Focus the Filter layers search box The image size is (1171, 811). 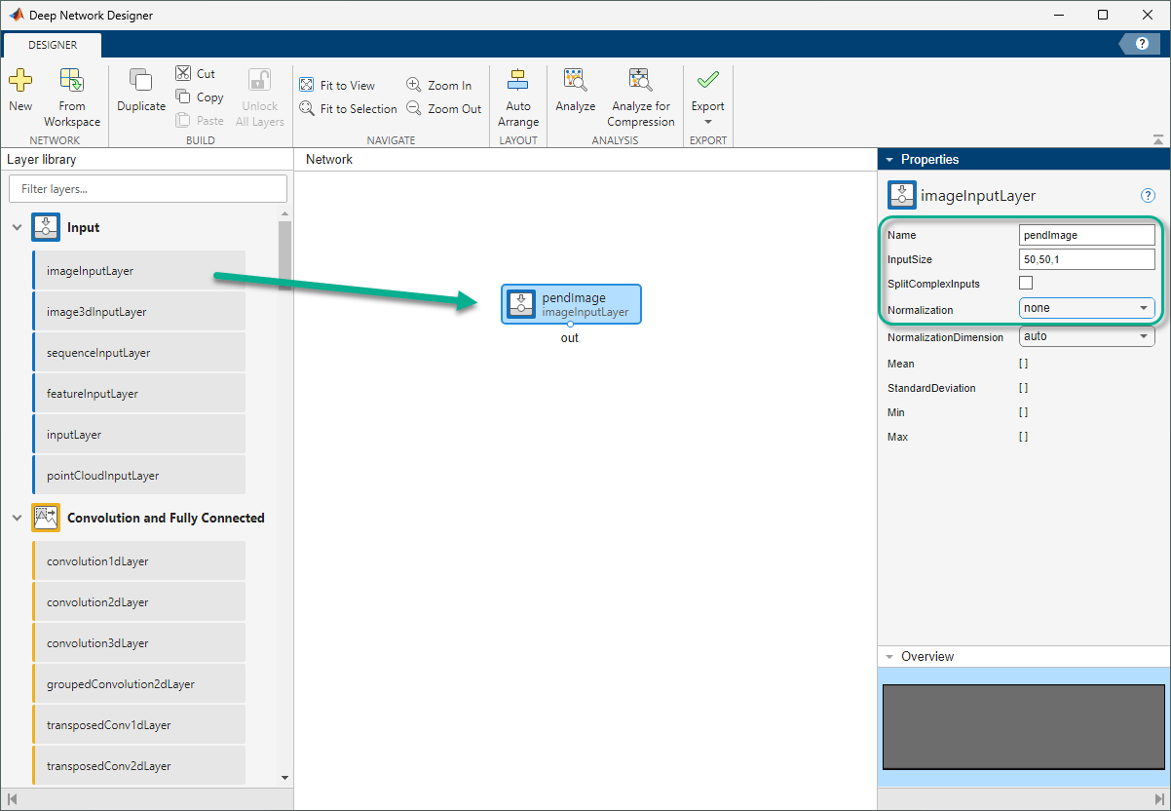(x=148, y=189)
